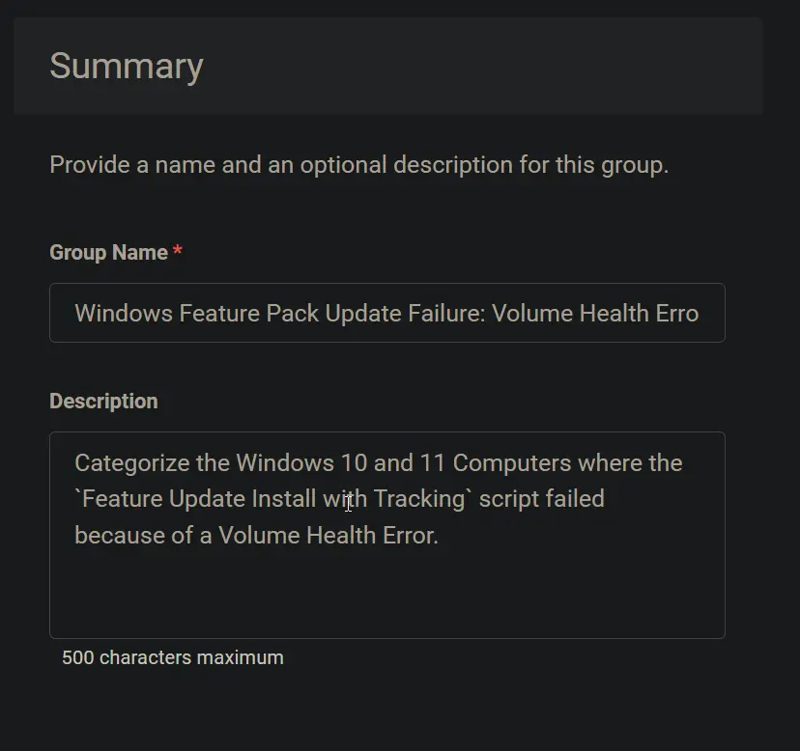
Task: Place cursor on 'Windows' in Group Name field
Action: 124,313
